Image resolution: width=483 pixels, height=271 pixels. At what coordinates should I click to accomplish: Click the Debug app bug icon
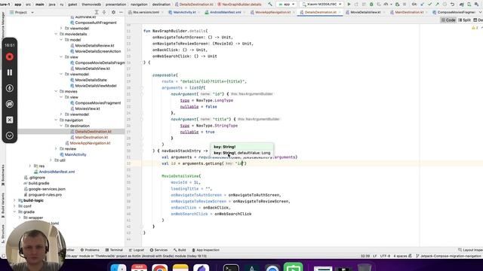[x=371, y=5]
